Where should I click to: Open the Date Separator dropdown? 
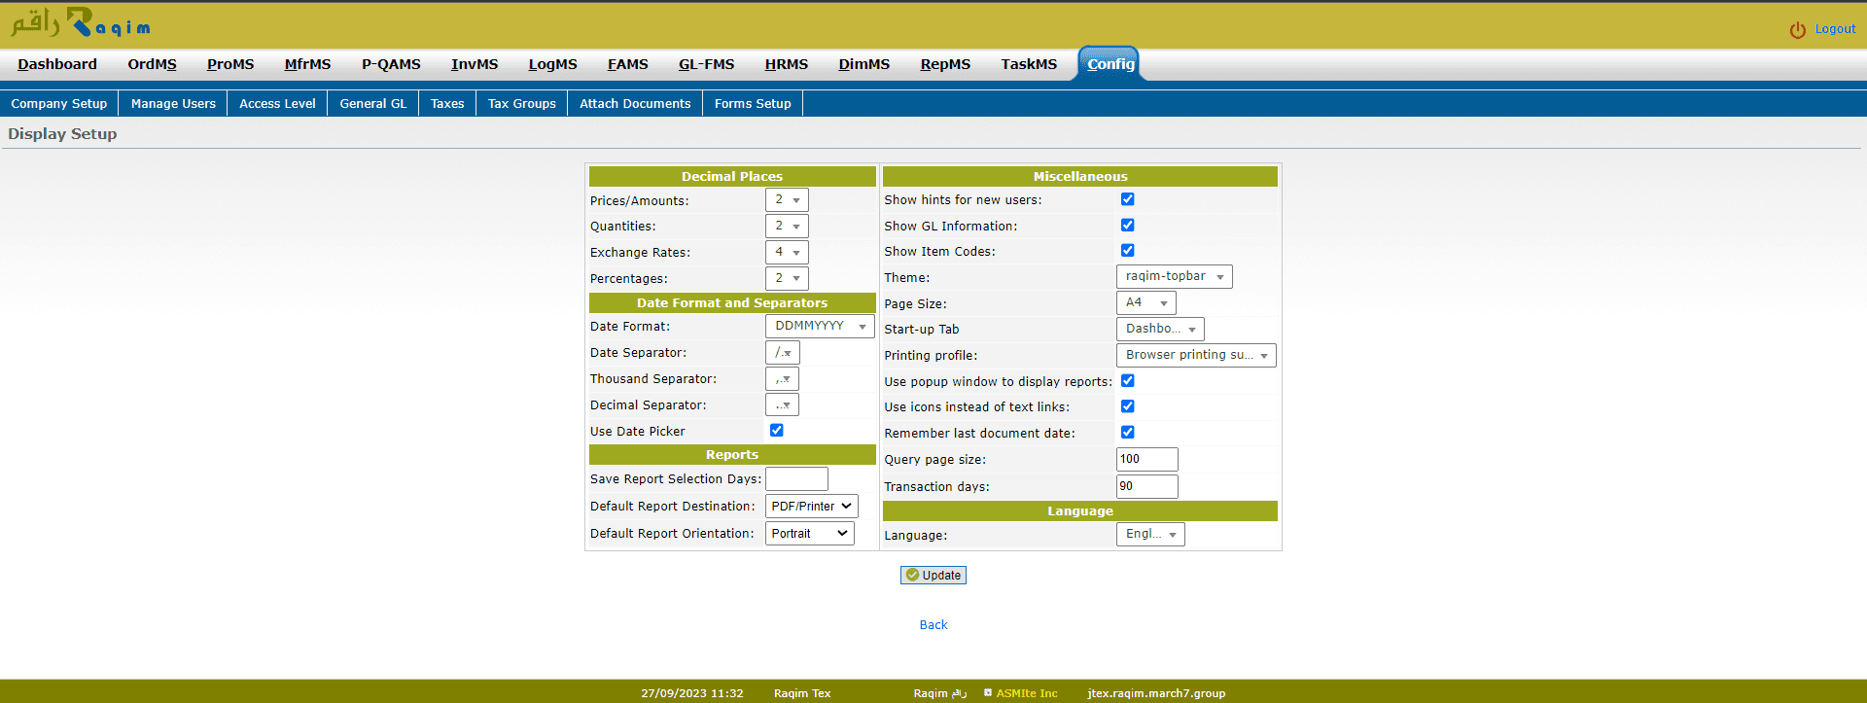tap(783, 353)
